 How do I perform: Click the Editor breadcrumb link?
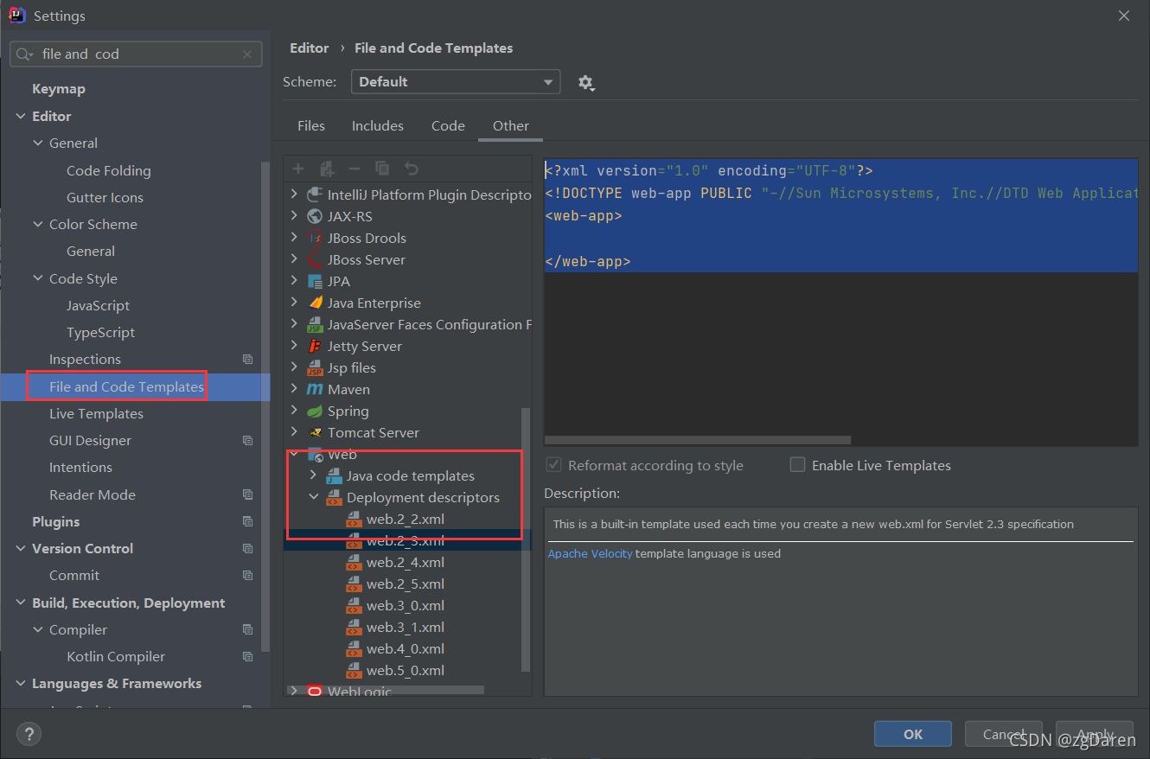(x=310, y=48)
